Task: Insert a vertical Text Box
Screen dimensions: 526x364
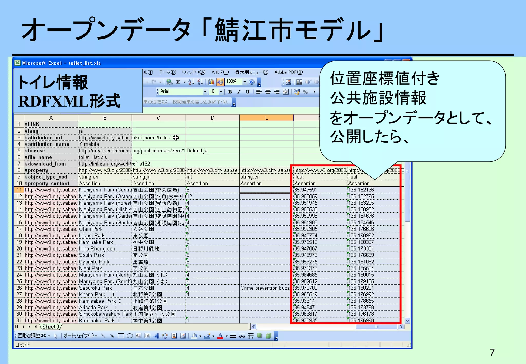Action: [147, 336]
